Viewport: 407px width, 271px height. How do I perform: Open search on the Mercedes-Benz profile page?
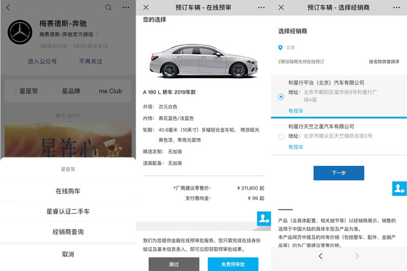[109, 8]
